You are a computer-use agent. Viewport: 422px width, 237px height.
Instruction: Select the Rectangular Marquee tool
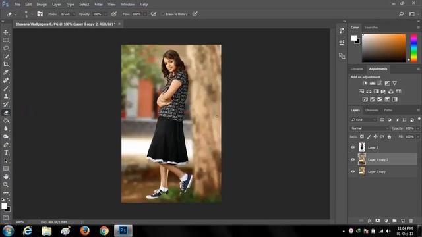coord(6,40)
